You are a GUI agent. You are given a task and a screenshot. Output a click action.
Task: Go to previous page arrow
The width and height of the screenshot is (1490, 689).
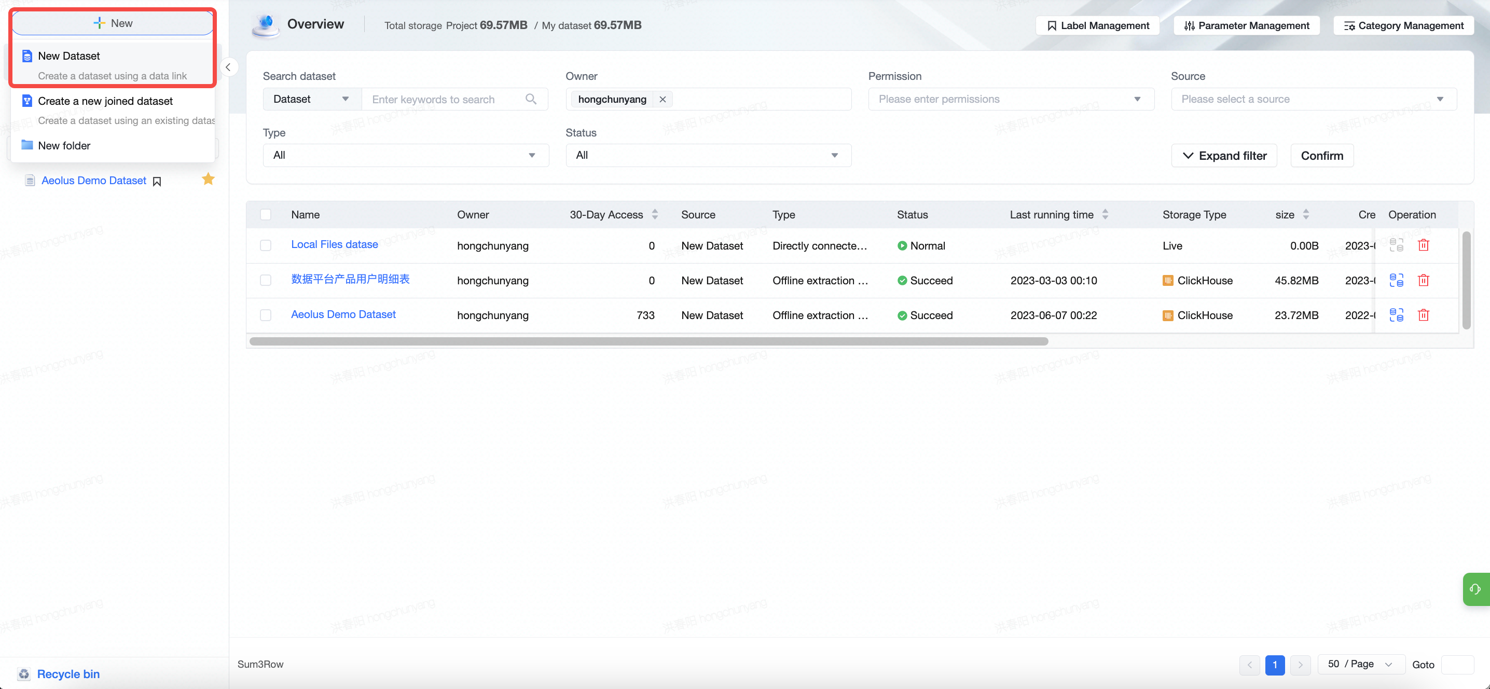pos(1249,665)
